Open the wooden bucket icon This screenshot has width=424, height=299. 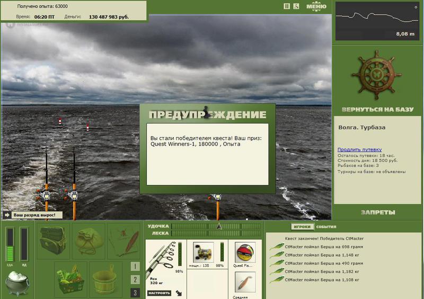click(x=105, y=279)
